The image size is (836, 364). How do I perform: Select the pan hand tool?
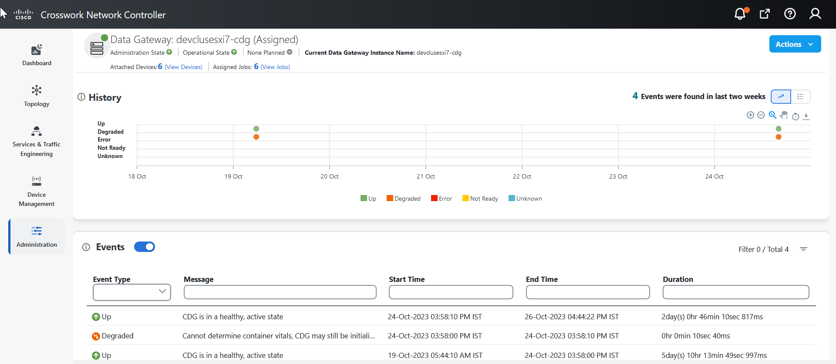(x=784, y=115)
